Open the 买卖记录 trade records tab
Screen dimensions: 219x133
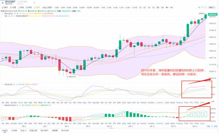33,131
